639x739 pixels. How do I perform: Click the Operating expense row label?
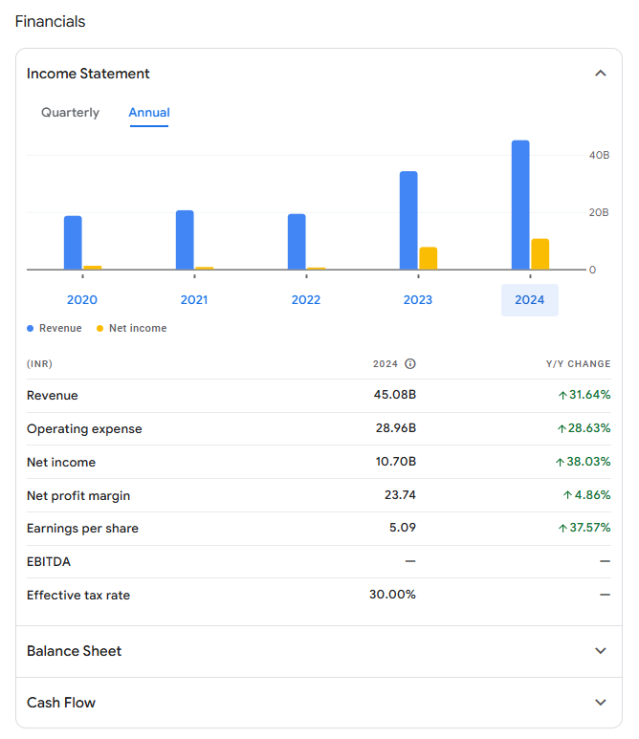point(84,429)
